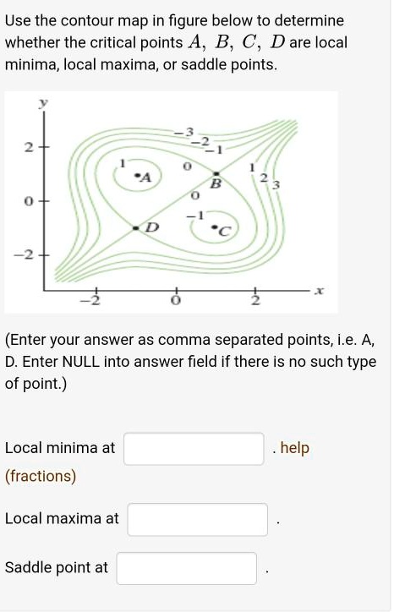
Task: Click the Local minima answer field
Action: 194,449
